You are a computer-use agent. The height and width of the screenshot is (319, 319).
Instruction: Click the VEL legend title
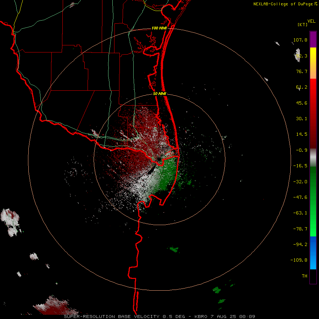pyautogui.click(x=312, y=21)
